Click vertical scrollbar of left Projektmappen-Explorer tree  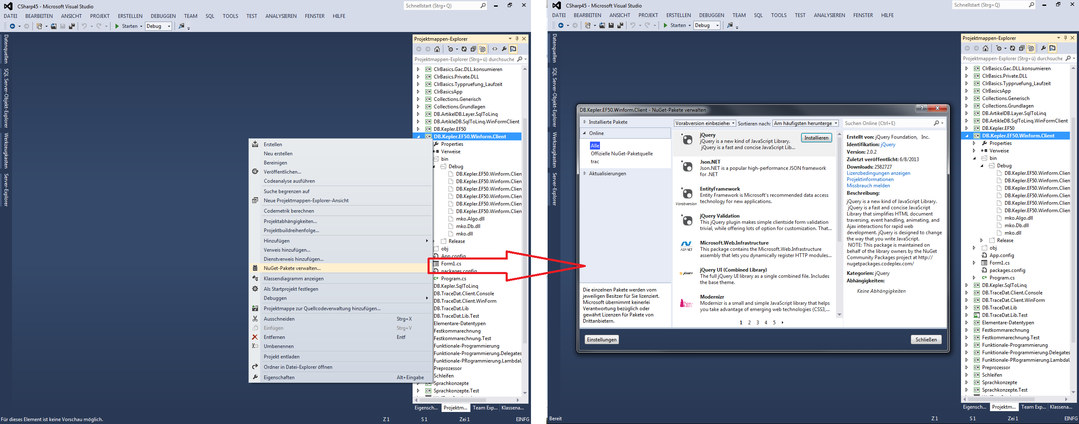[525, 230]
